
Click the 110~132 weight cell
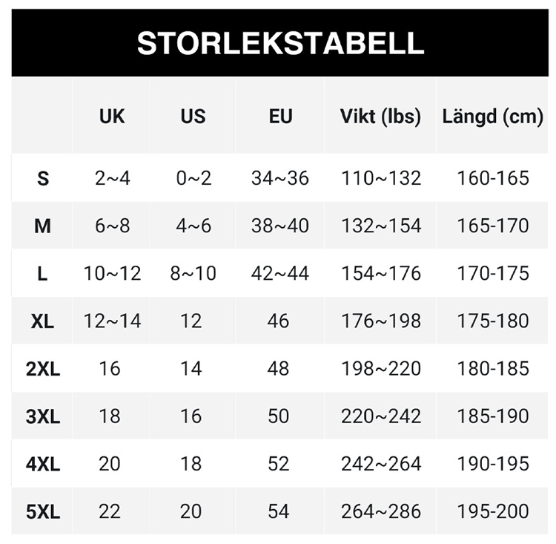coord(380,178)
